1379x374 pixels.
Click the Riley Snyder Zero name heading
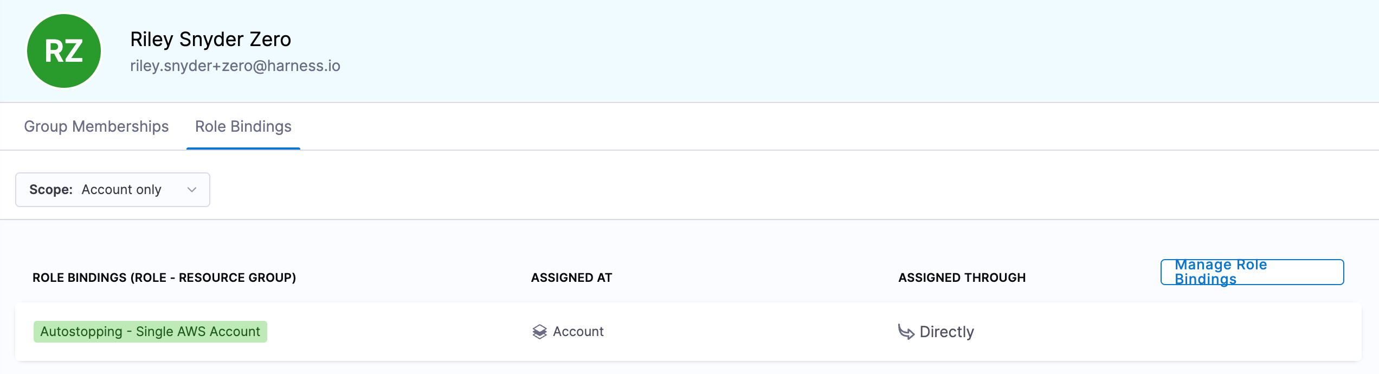[210, 39]
